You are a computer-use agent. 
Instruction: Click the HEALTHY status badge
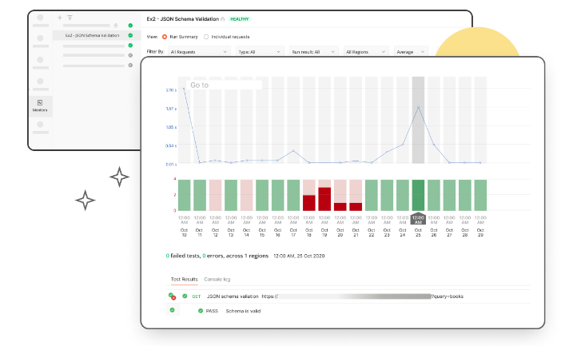click(240, 19)
